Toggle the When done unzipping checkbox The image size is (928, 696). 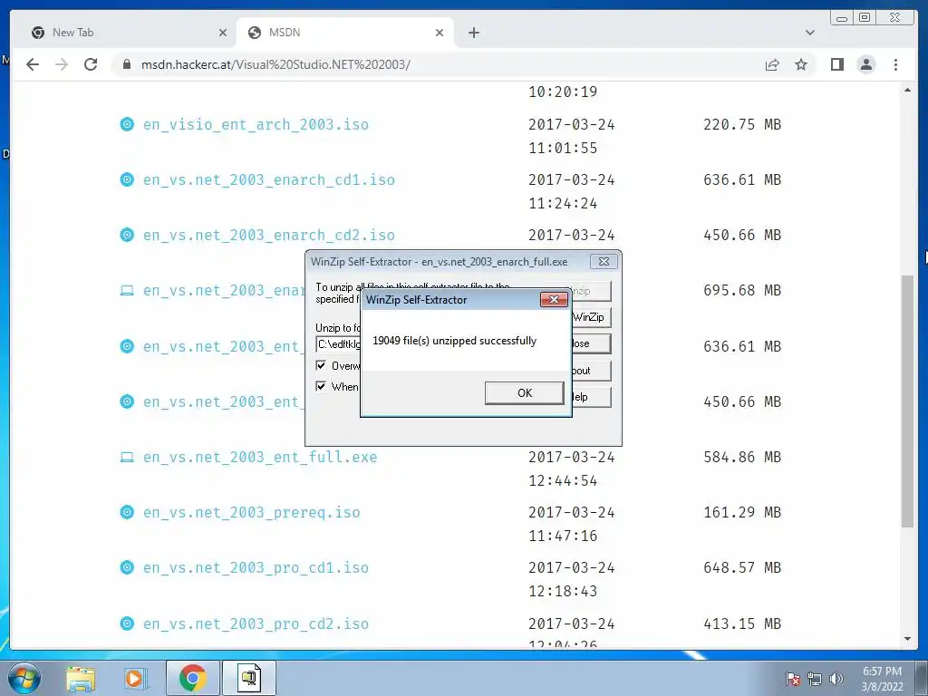coord(321,386)
